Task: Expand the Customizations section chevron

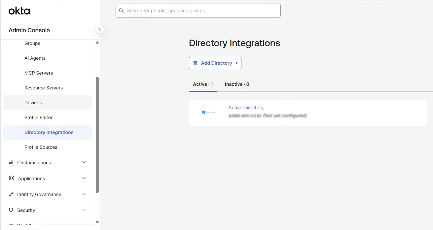Action: tap(84, 162)
